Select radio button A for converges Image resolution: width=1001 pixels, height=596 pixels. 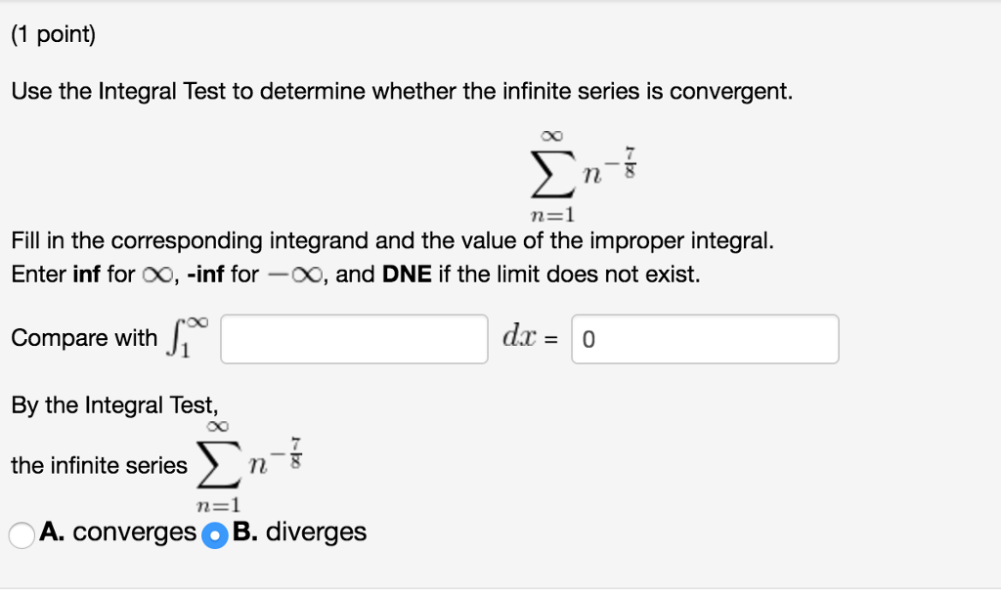pyautogui.click(x=21, y=532)
